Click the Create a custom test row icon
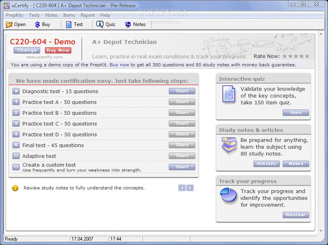 pos(16,167)
